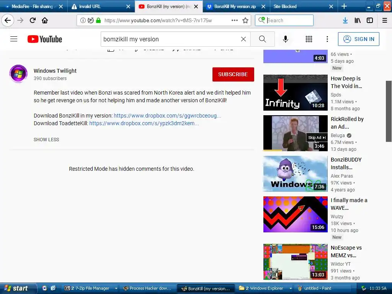
Task: Open YouTube apps grid icon
Action: click(x=309, y=39)
